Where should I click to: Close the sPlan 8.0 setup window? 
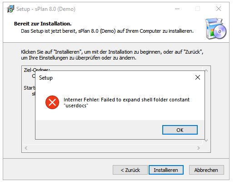pyautogui.click(x=219, y=9)
